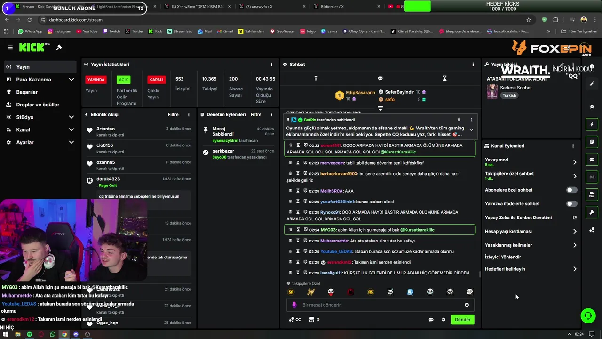
Task: Click the SA emote in emote row
Action: [x=291, y=292]
